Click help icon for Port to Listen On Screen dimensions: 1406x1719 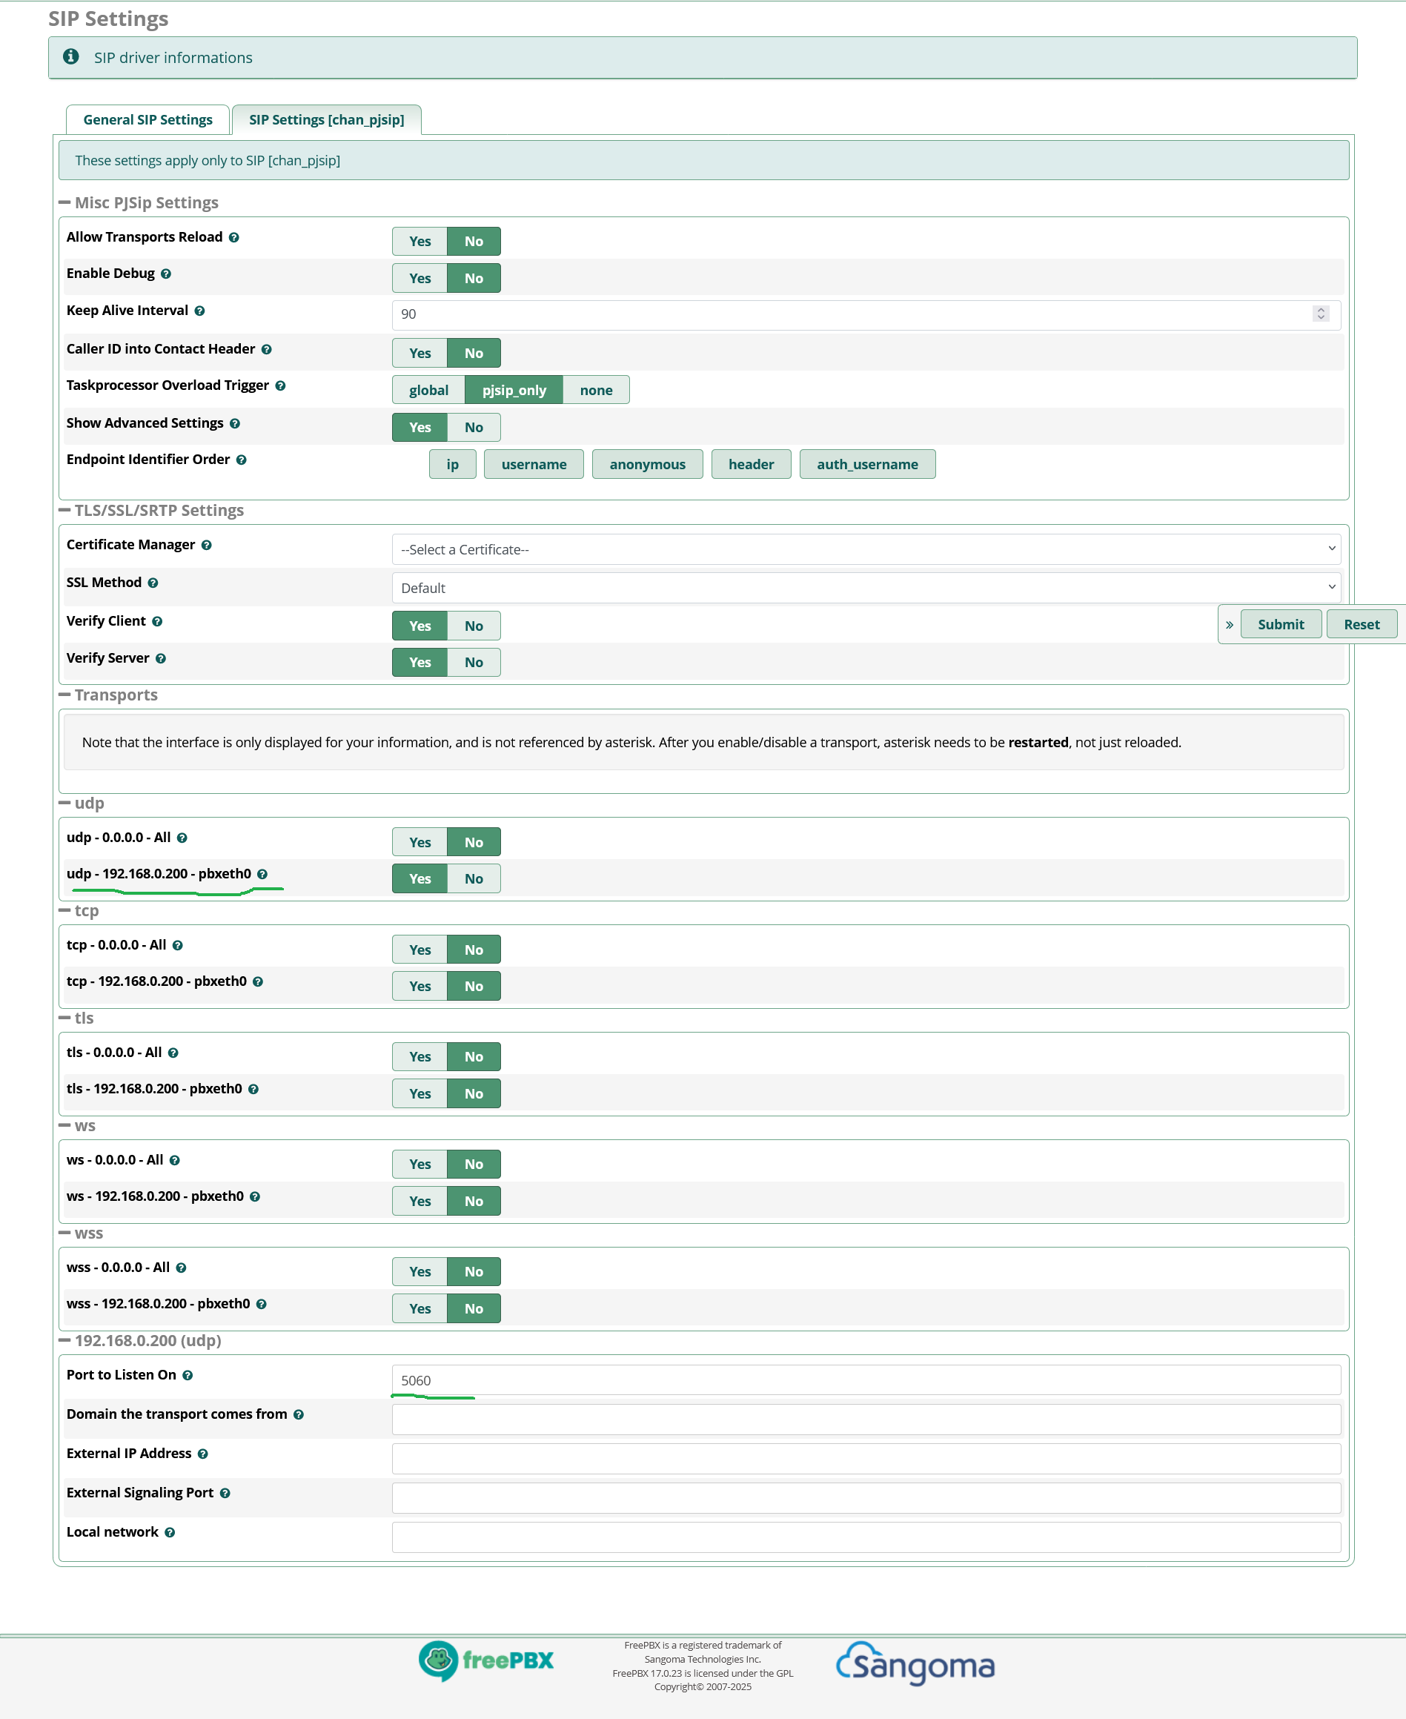tap(188, 1376)
